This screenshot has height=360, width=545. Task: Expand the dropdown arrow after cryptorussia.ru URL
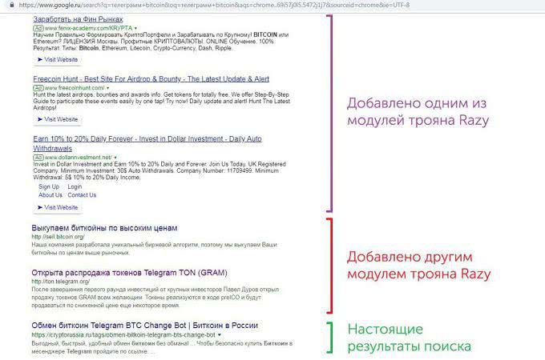220,335
